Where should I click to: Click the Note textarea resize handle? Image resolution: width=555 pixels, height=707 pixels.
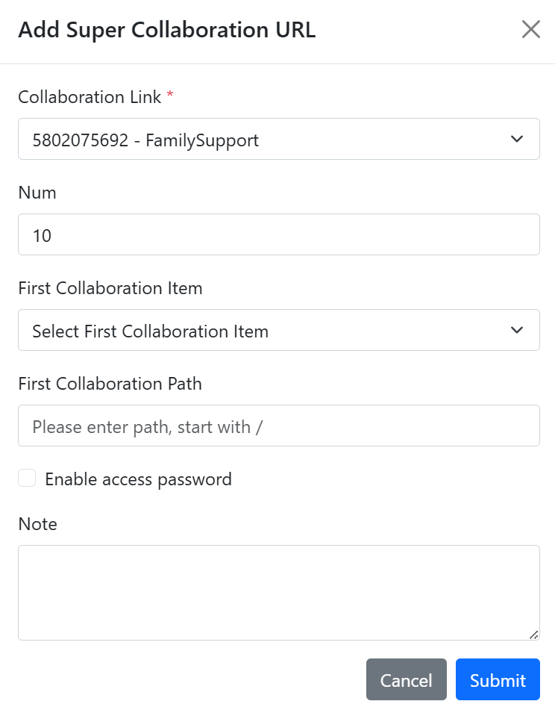click(534, 635)
